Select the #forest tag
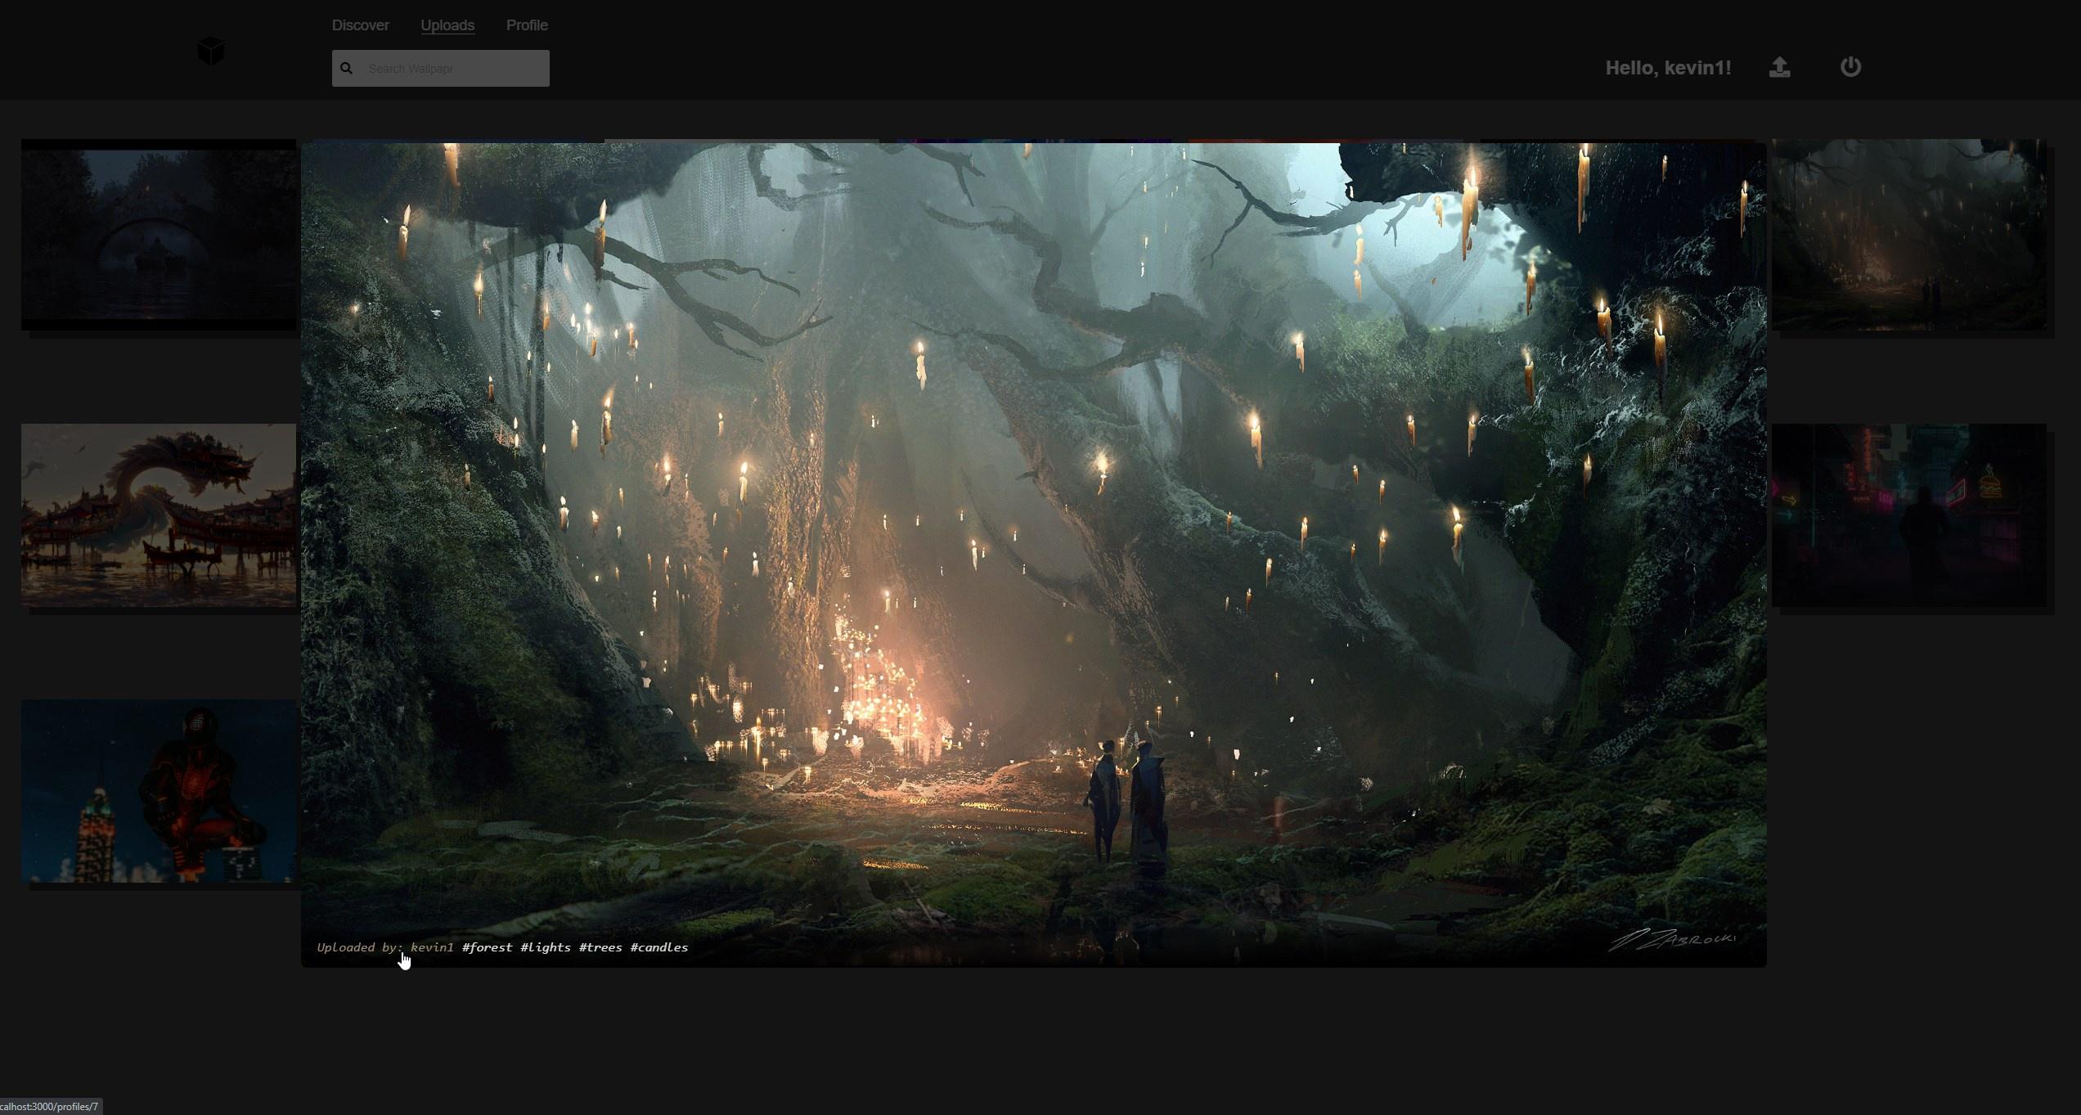2081x1115 pixels. pos(487,947)
